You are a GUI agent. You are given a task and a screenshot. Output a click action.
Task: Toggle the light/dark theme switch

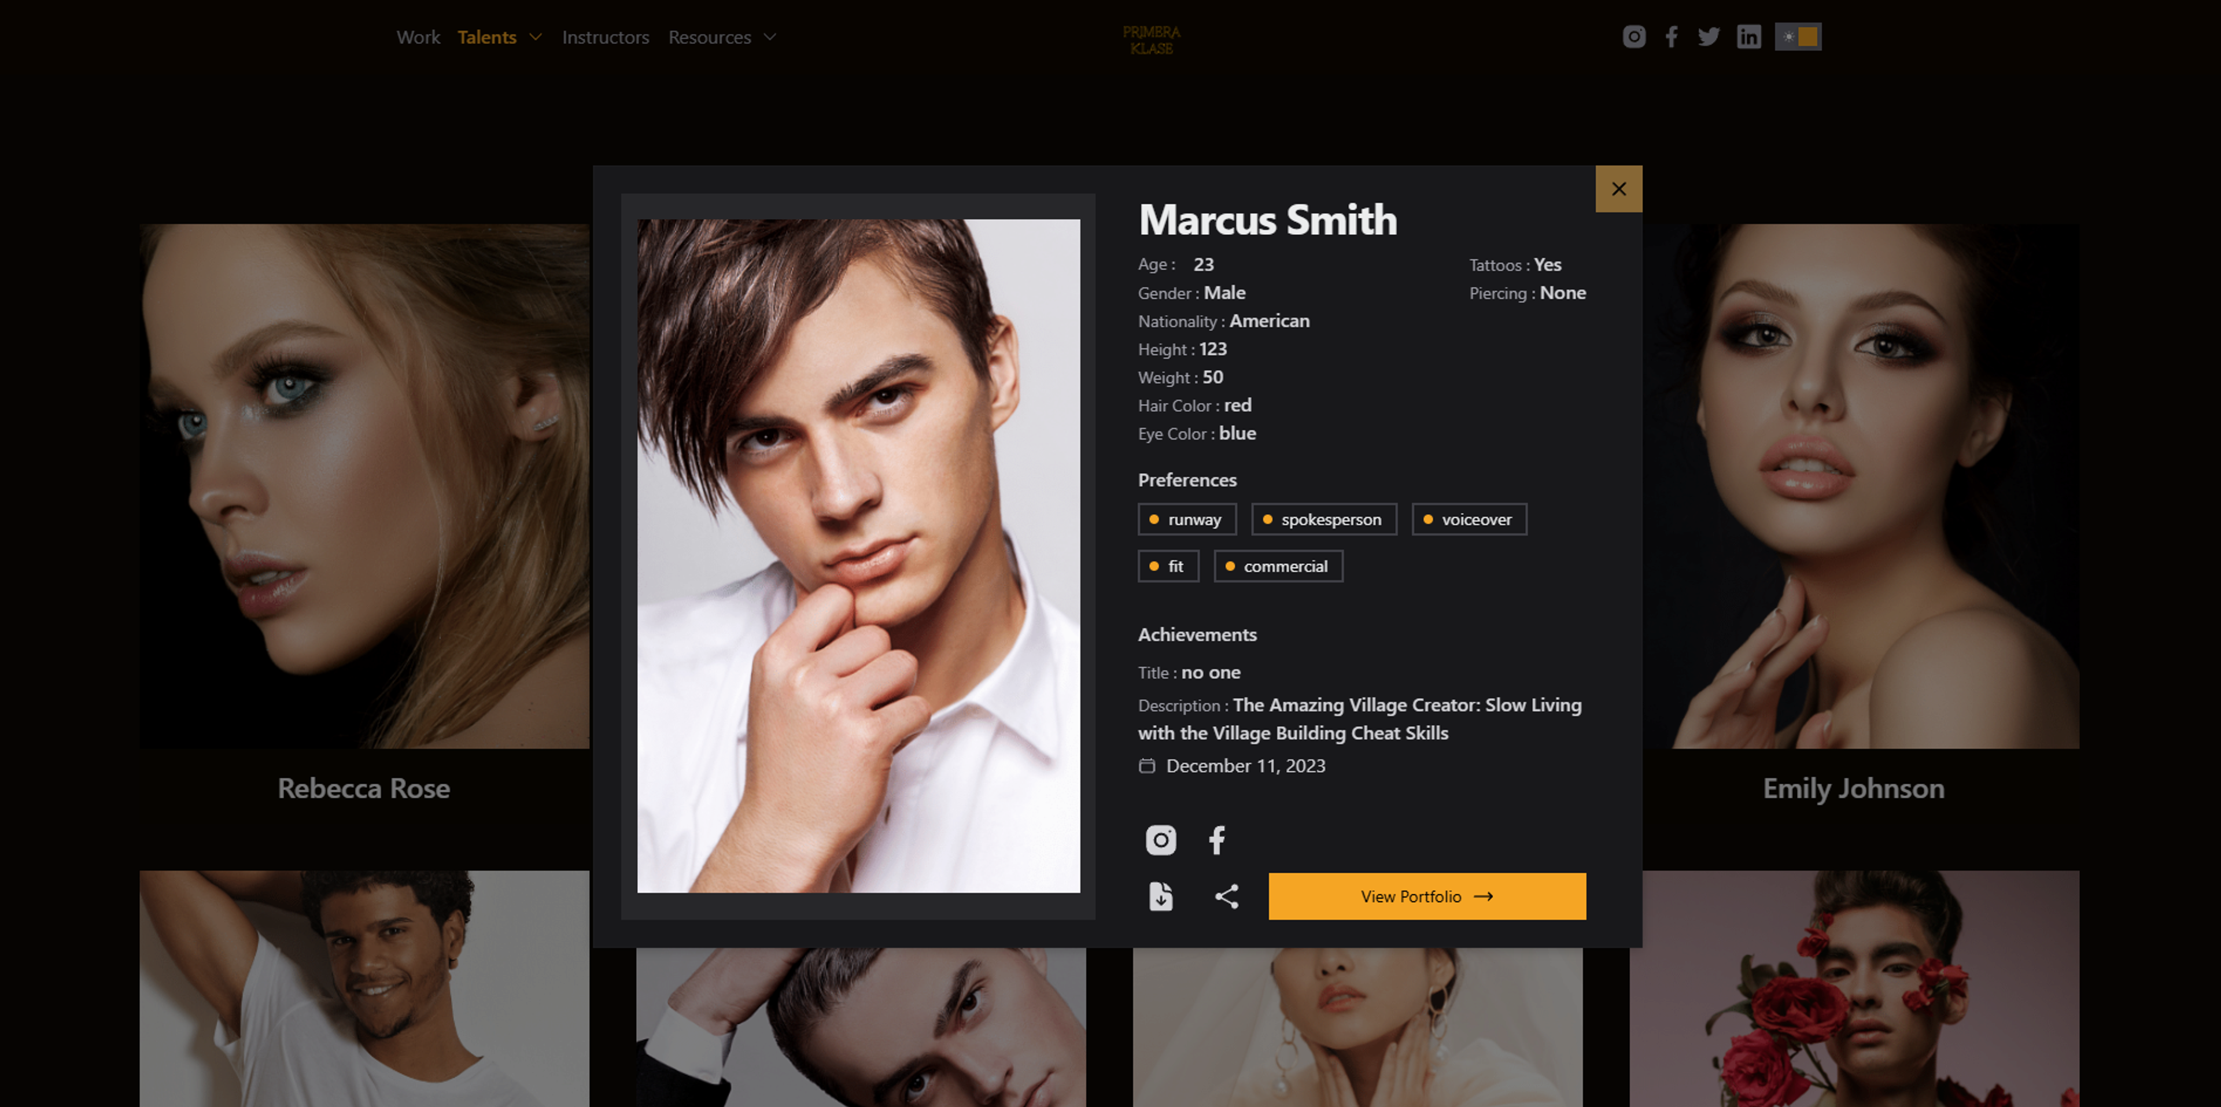[1798, 36]
